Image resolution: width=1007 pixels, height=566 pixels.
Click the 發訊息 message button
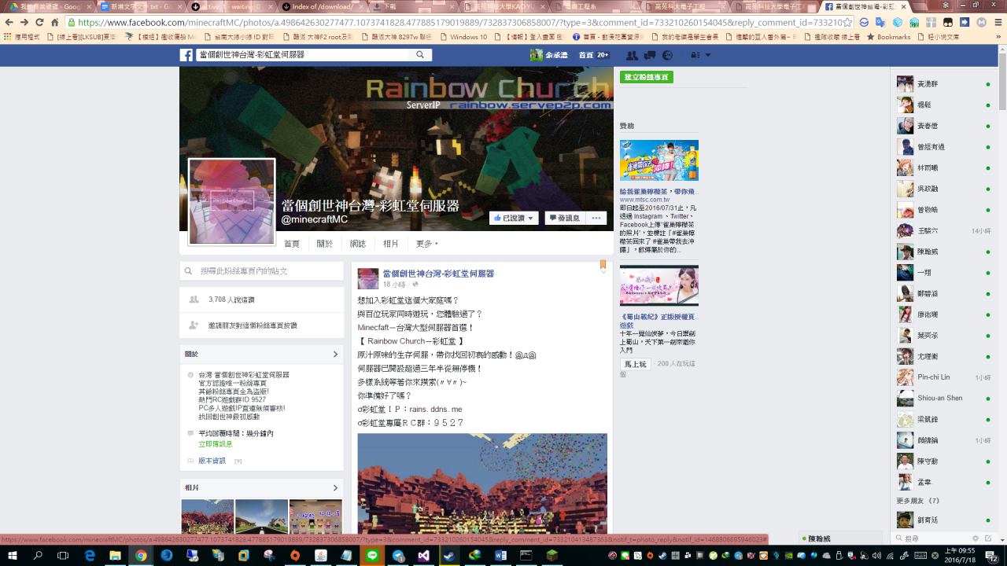[563, 218]
